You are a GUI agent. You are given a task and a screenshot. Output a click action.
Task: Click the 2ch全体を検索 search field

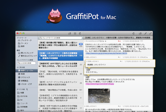[x=27, y=63]
